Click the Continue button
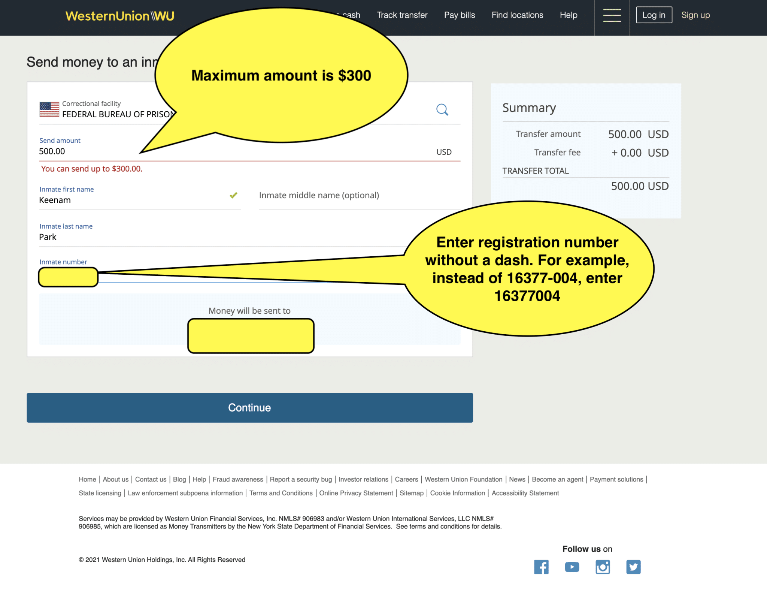 point(250,408)
